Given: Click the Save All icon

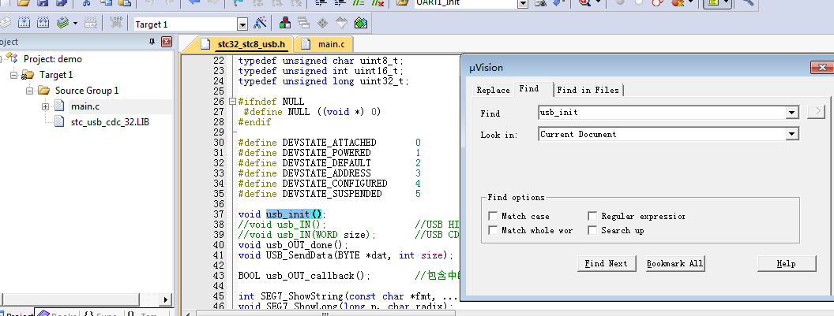Looking at the screenshot, I should tap(61, 2).
